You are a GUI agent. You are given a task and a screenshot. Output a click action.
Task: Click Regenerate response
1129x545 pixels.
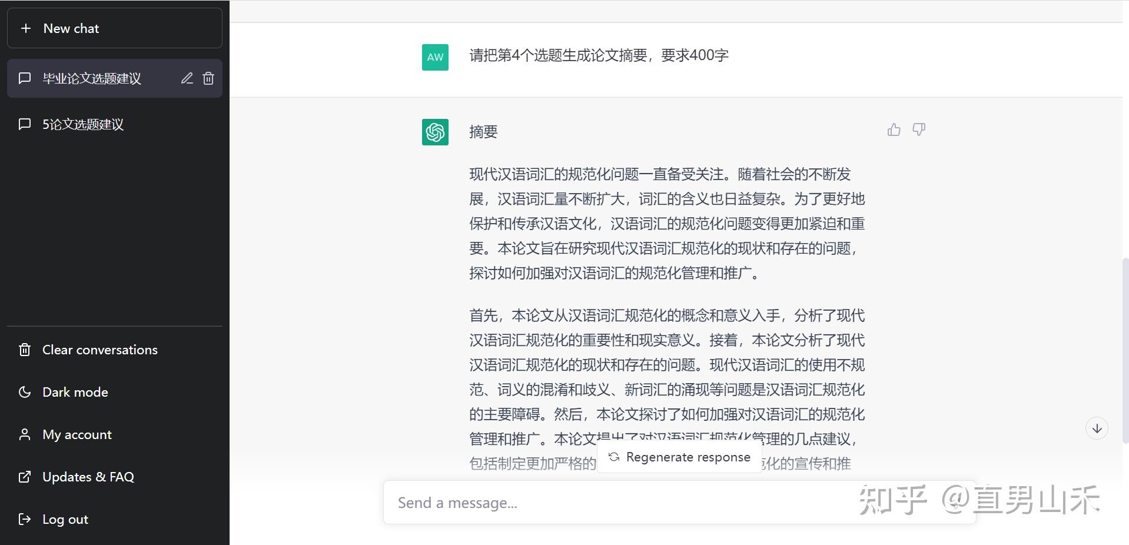click(x=679, y=457)
